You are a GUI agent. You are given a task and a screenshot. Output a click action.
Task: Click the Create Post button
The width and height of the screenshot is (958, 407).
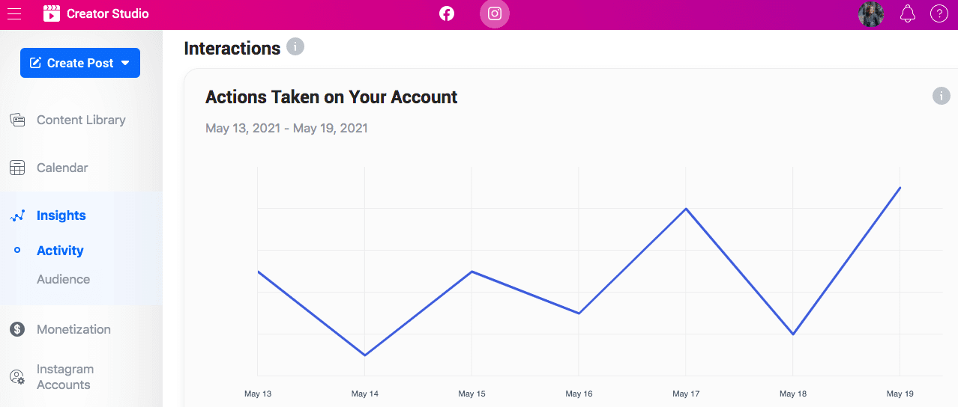[80, 63]
